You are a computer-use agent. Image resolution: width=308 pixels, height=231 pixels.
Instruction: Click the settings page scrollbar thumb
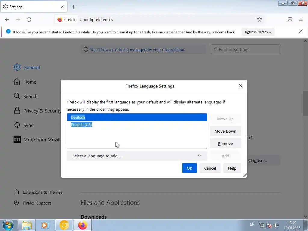(x=305, y=103)
